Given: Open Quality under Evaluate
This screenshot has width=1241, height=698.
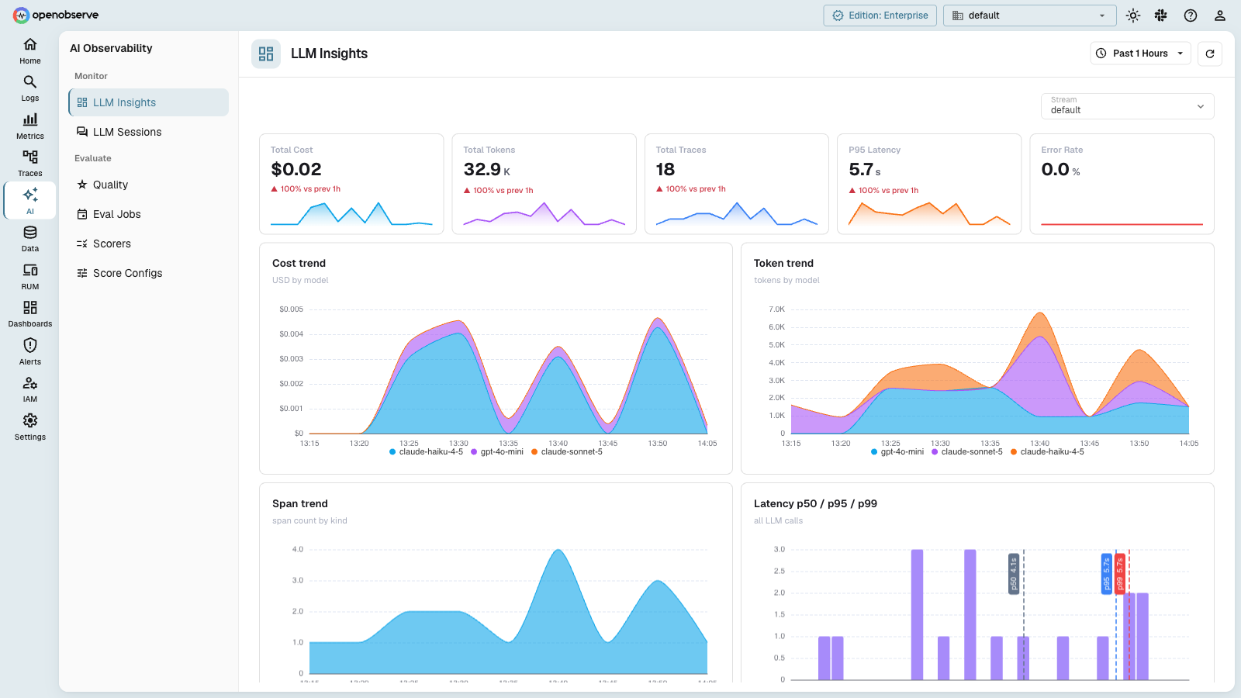Looking at the screenshot, I should (x=148, y=185).
